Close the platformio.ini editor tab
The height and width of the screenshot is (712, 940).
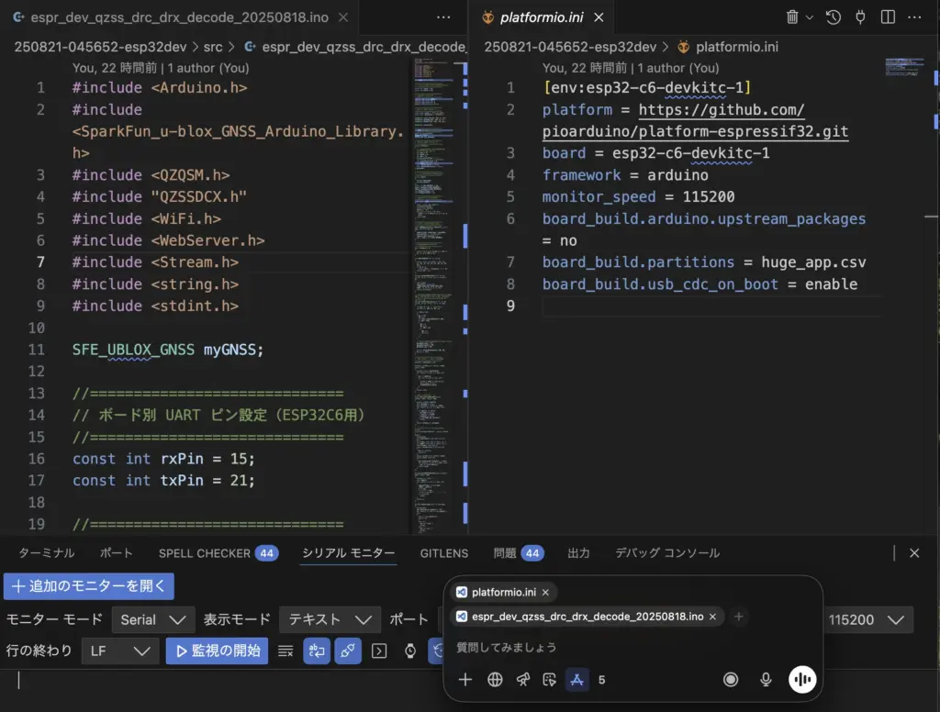[599, 17]
